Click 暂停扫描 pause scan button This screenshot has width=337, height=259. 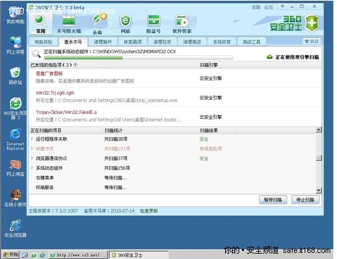pos(273,200)
